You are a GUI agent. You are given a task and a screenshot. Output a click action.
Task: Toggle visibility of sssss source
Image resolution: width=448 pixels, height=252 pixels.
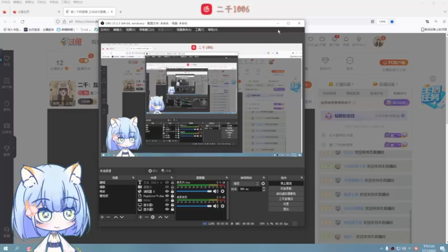pyautogui.click(x=167, y=200)
